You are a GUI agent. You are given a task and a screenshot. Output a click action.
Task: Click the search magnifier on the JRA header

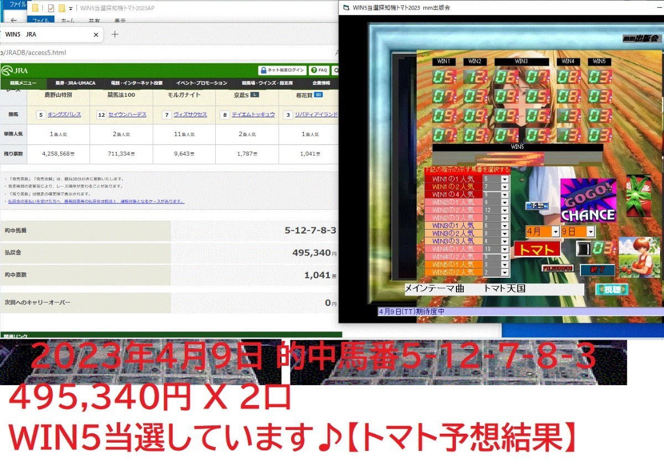[x=335, y=70]
